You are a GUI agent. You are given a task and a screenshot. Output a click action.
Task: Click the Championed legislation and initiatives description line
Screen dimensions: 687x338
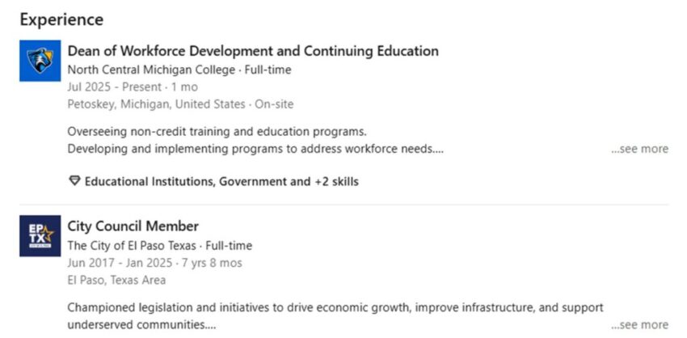[x=335, y=307]
